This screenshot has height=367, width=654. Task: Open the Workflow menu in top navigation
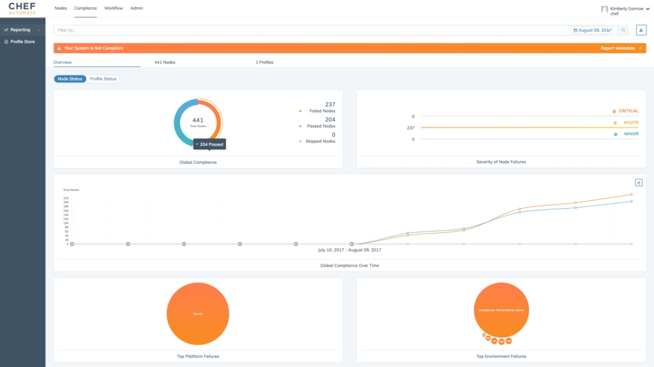click(113, 8)
